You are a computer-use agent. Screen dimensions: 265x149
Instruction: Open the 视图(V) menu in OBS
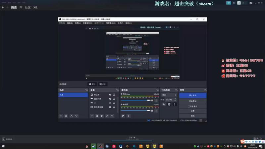click(78, 23)
